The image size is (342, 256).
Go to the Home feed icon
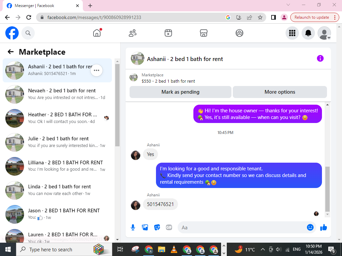(x=97, y=33)
